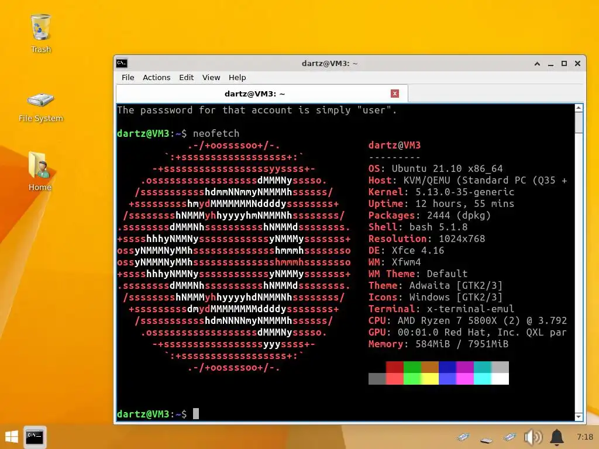Select the dartz@VM3: ~ terminal tab
This screenshot has width=599, height=449.
click(262, 94)
